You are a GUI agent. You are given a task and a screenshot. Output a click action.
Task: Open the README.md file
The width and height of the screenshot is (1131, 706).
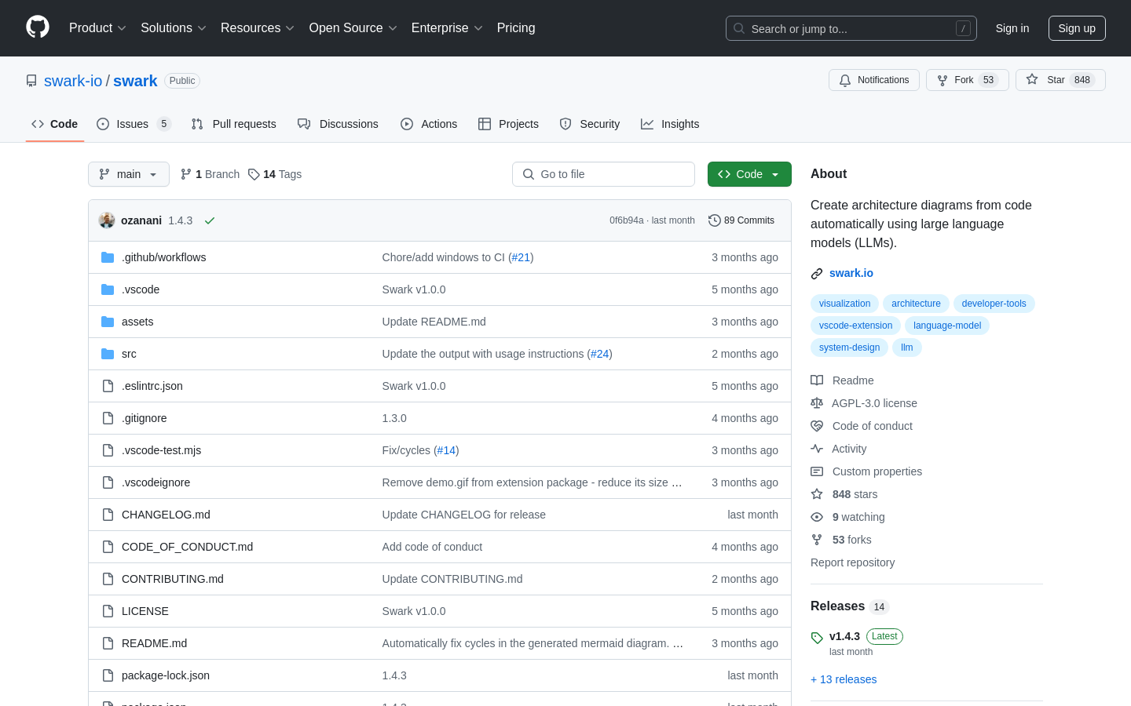tap(154, 643)
